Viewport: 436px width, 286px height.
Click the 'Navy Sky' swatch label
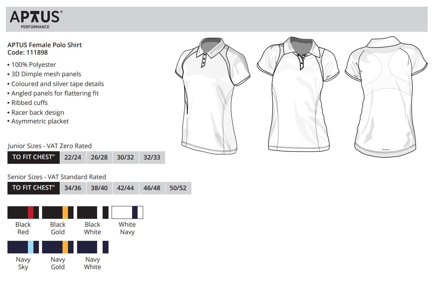coord(23,263)
